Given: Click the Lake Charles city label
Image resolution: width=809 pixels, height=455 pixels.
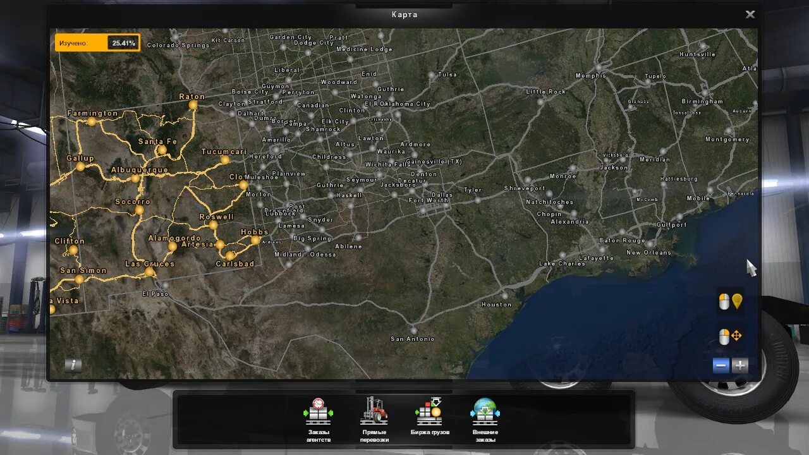Looking at the screenshot, I should (x=562, y=264).
